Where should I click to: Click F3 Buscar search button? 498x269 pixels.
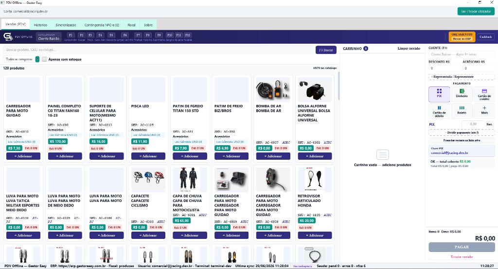(x=326, y=50)
